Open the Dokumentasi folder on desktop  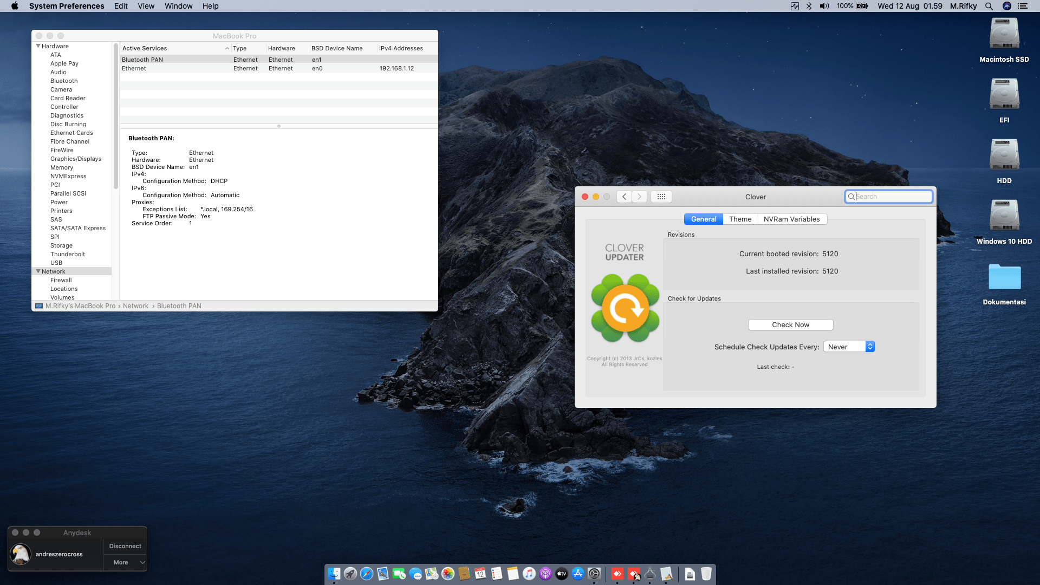coord(1004,277)
